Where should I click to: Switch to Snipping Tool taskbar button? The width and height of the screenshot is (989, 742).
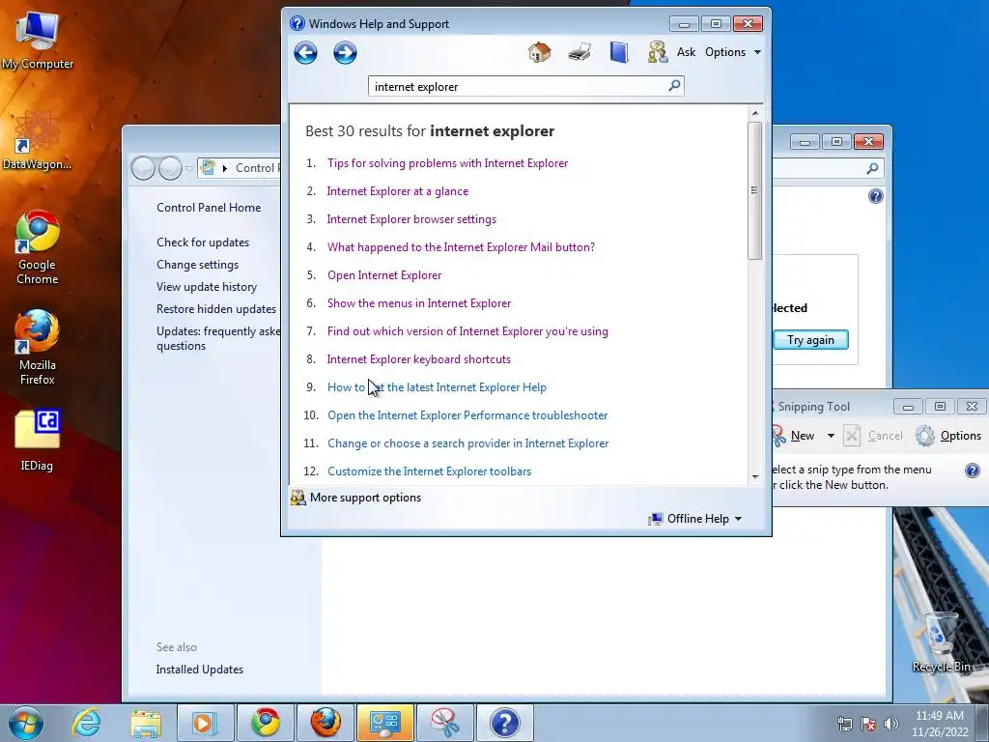coord(444,723)
